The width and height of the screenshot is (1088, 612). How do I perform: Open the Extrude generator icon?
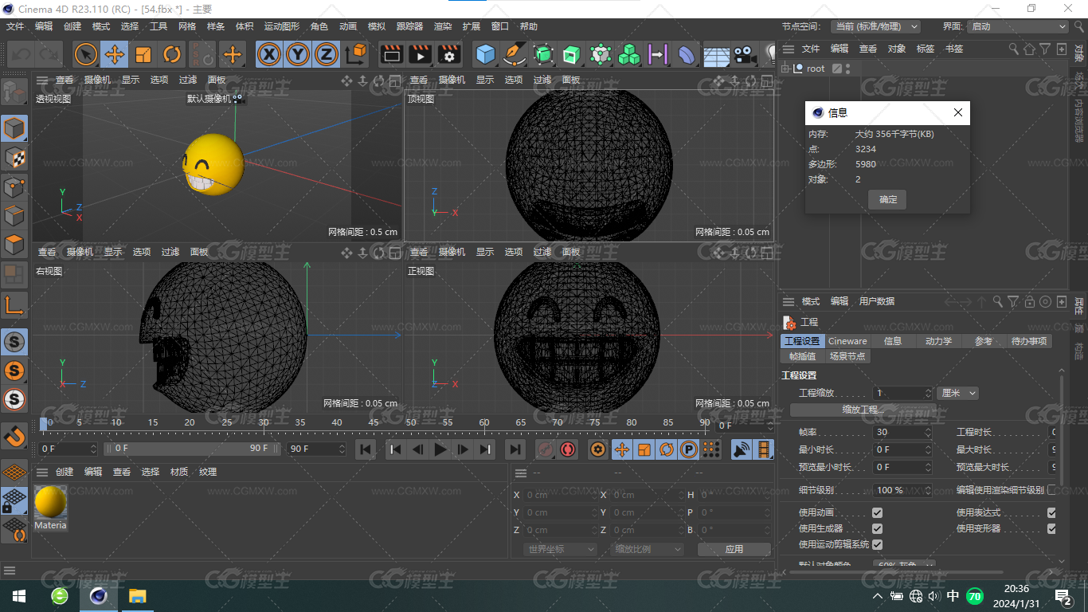[572, 54]
